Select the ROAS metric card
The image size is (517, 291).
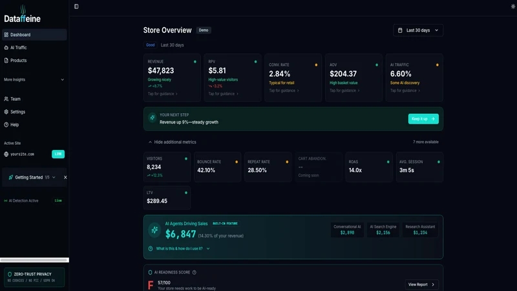369,167
